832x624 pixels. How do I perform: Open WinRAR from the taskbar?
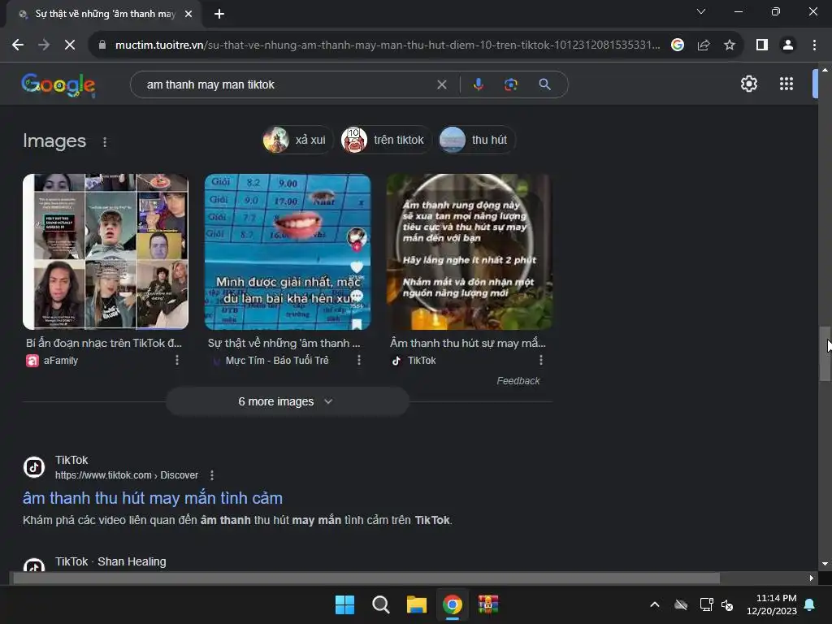point(488,604)
